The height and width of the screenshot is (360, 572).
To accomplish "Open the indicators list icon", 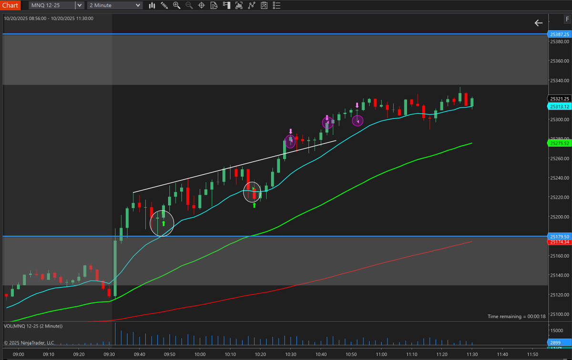I will tap(276, 5).
